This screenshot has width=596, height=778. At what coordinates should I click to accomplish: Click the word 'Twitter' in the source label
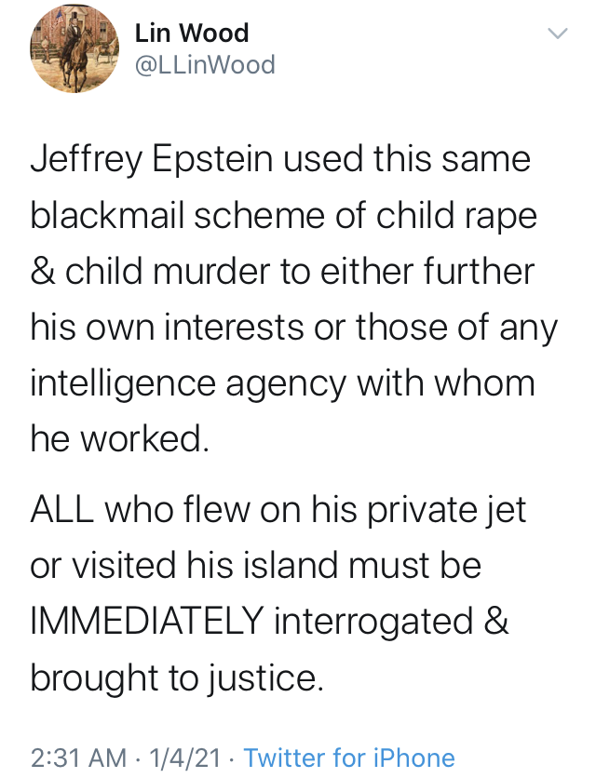point(285,758)
